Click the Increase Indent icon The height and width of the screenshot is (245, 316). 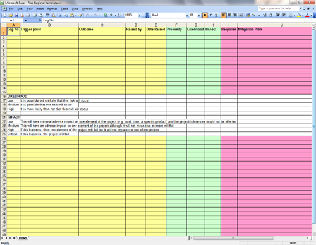(284, 15)
